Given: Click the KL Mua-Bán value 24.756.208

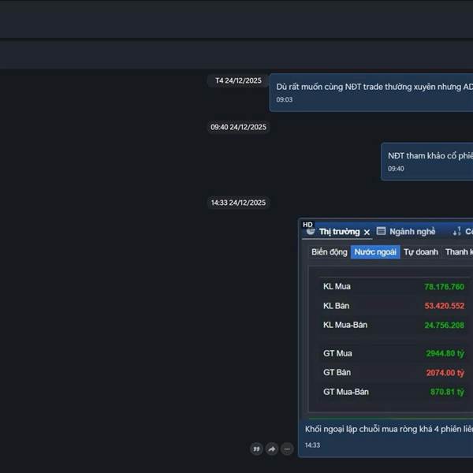Looking at the screenshot, I should tap(444, 325).
